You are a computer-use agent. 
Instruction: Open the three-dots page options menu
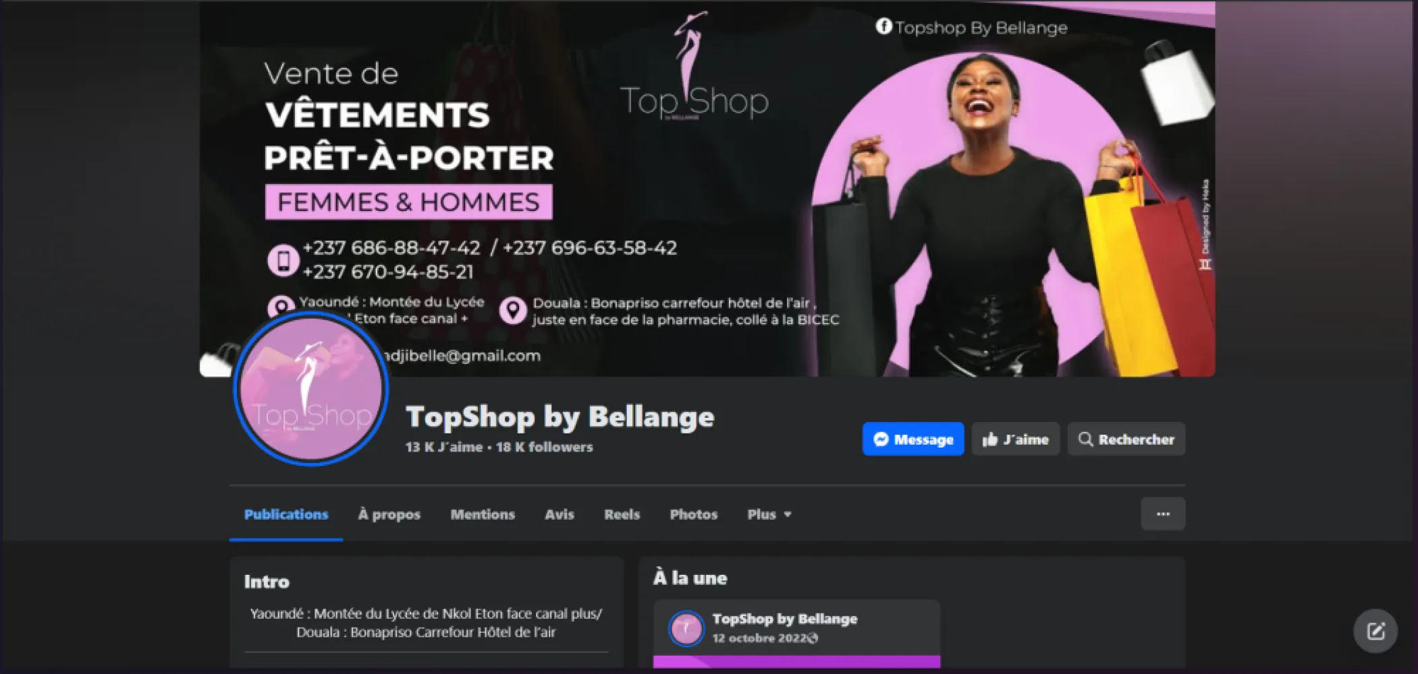tap(1163, 514)
